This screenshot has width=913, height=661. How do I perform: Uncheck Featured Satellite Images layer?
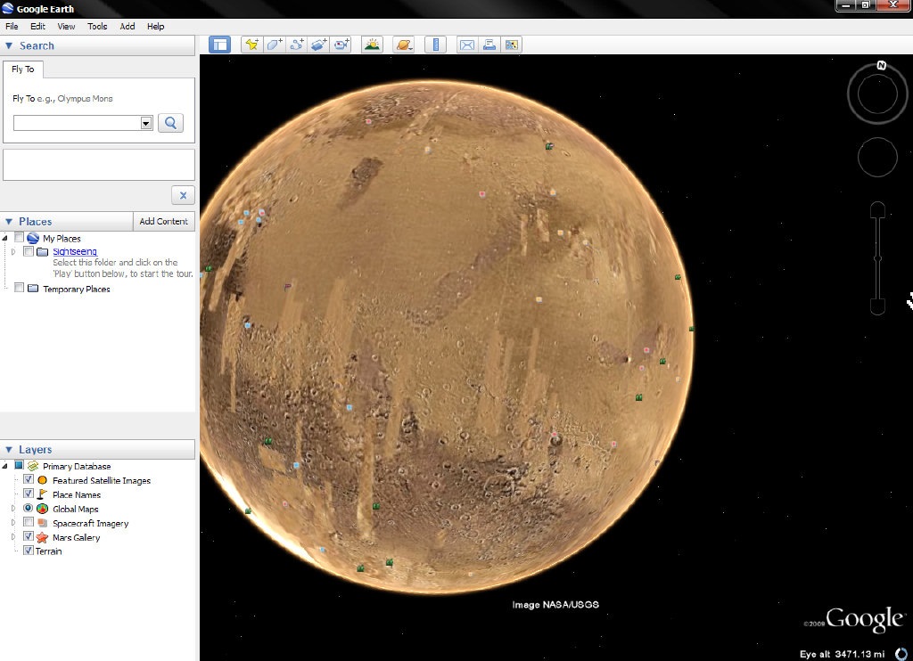(x=28, y=479)
